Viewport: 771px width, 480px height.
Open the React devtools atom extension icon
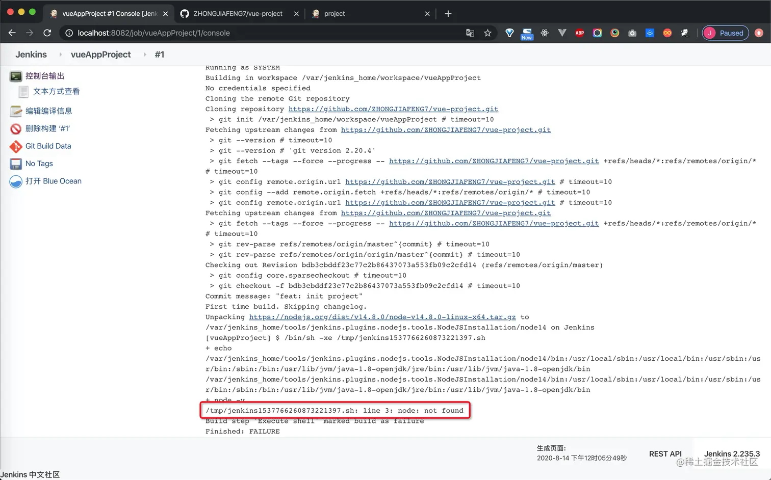[545, 33]
